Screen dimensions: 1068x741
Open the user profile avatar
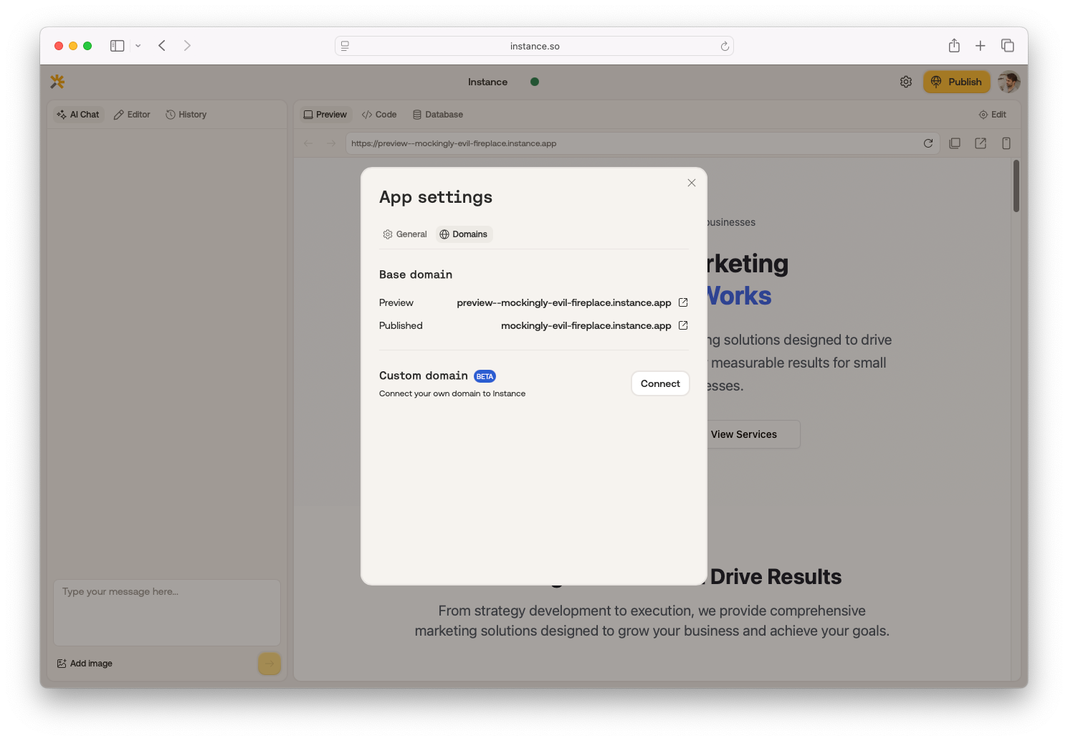point(1009,82)
